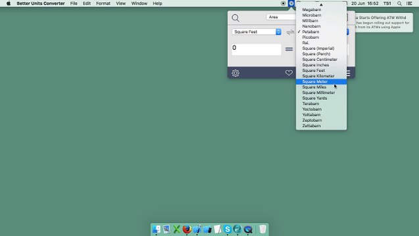The width and height of the screenshot is (419, 236).
Task: Open Notification Center list icon
Action: (409, 3)
